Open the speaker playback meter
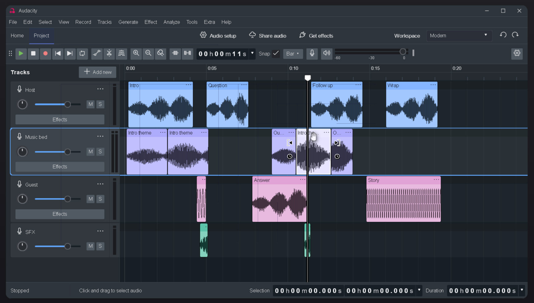This screenshot has width=534, height=303. (327, 54)
